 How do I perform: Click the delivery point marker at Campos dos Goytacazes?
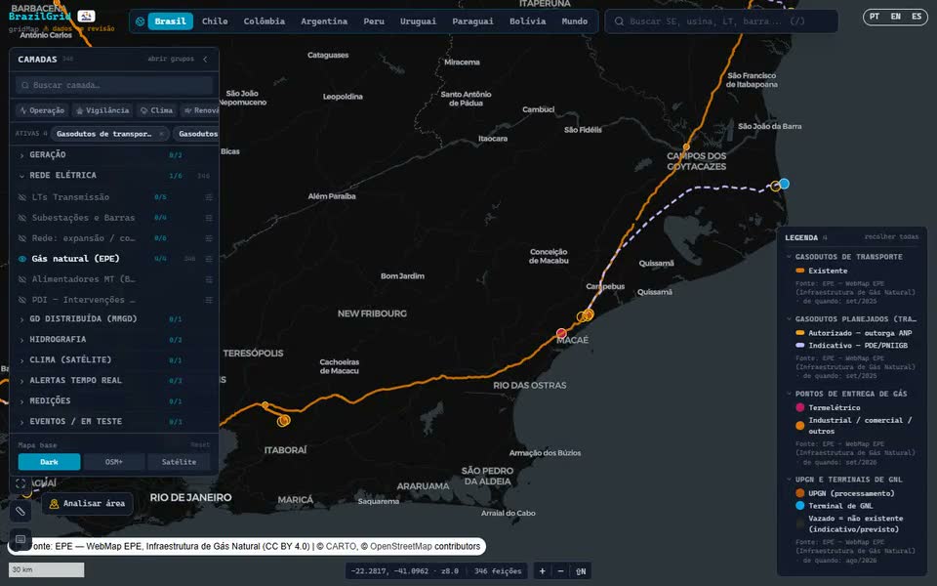[x=686, y=146]
